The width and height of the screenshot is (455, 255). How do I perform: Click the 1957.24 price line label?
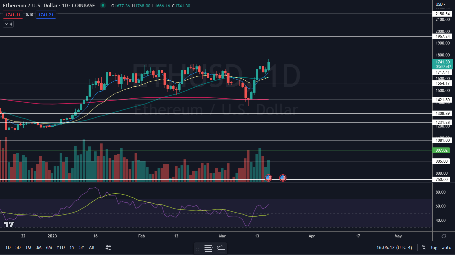[442, 37]
